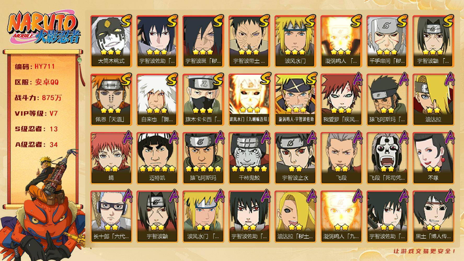Click the S级忍者: 13 count label
Viewport: 464px width, 261px height.
(x=36, y=129)
